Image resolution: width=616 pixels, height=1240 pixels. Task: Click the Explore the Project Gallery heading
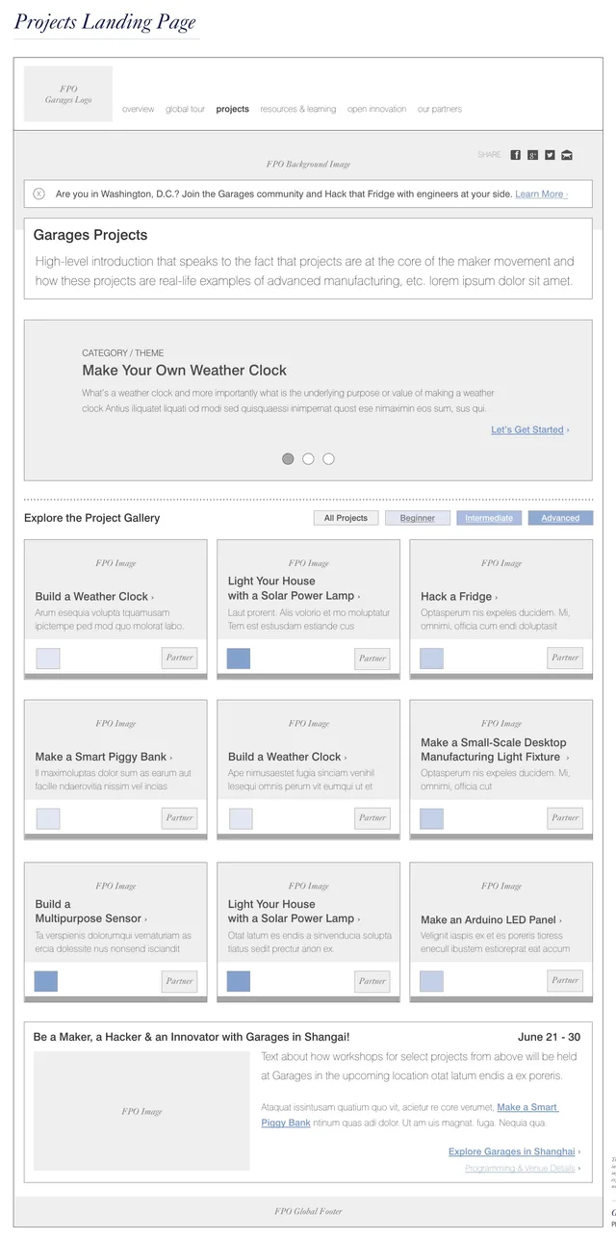pos(92,518)
